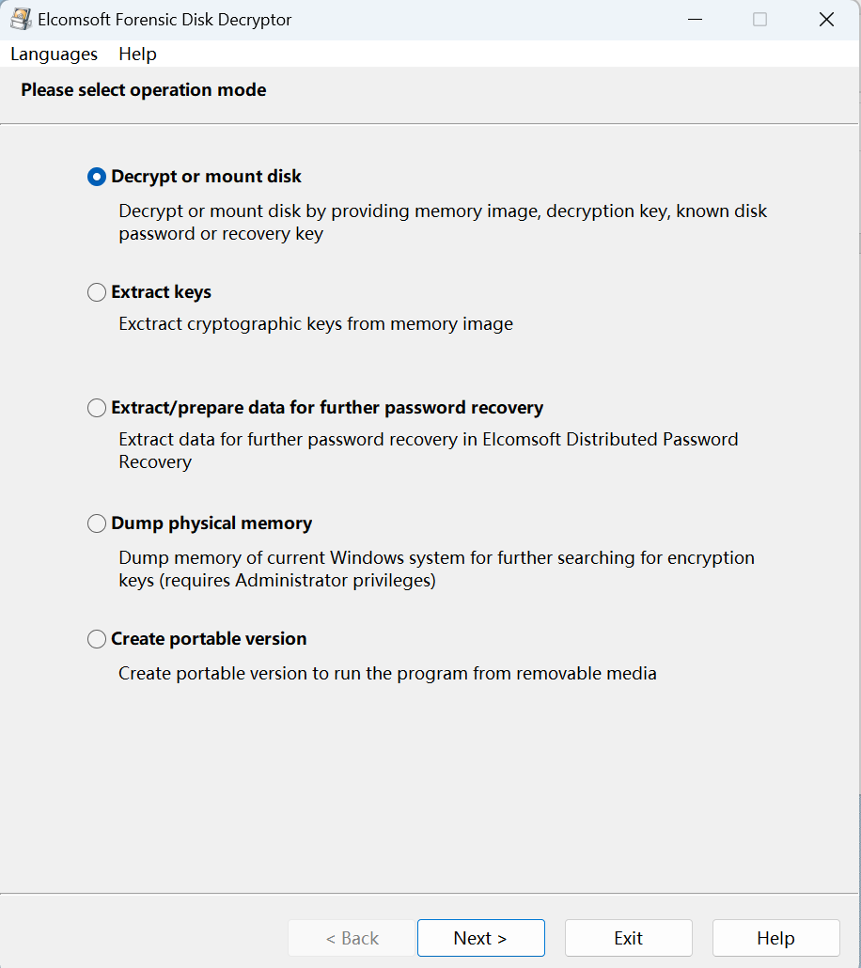
Task: Select the Decrypt or mount disk option
Action: pos(97,177)
